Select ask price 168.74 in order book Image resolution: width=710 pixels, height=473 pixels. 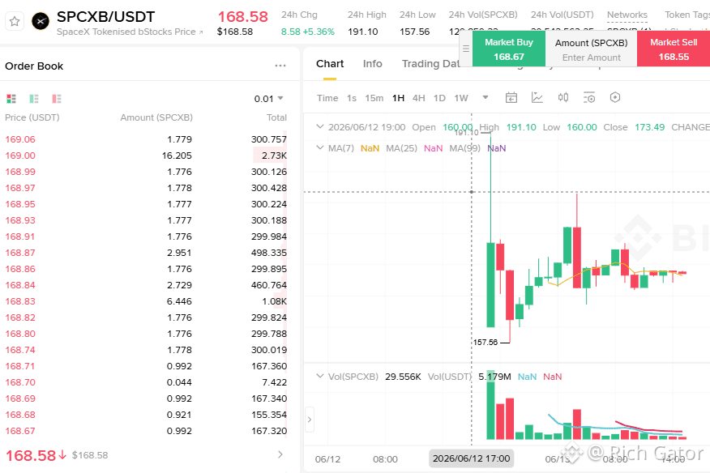pos(20,350)
